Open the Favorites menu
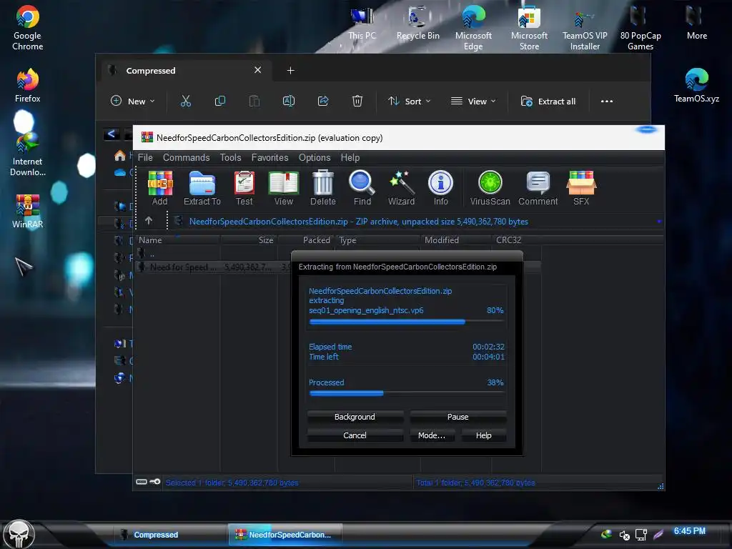 pyautogui.click(x=269, y=157)
